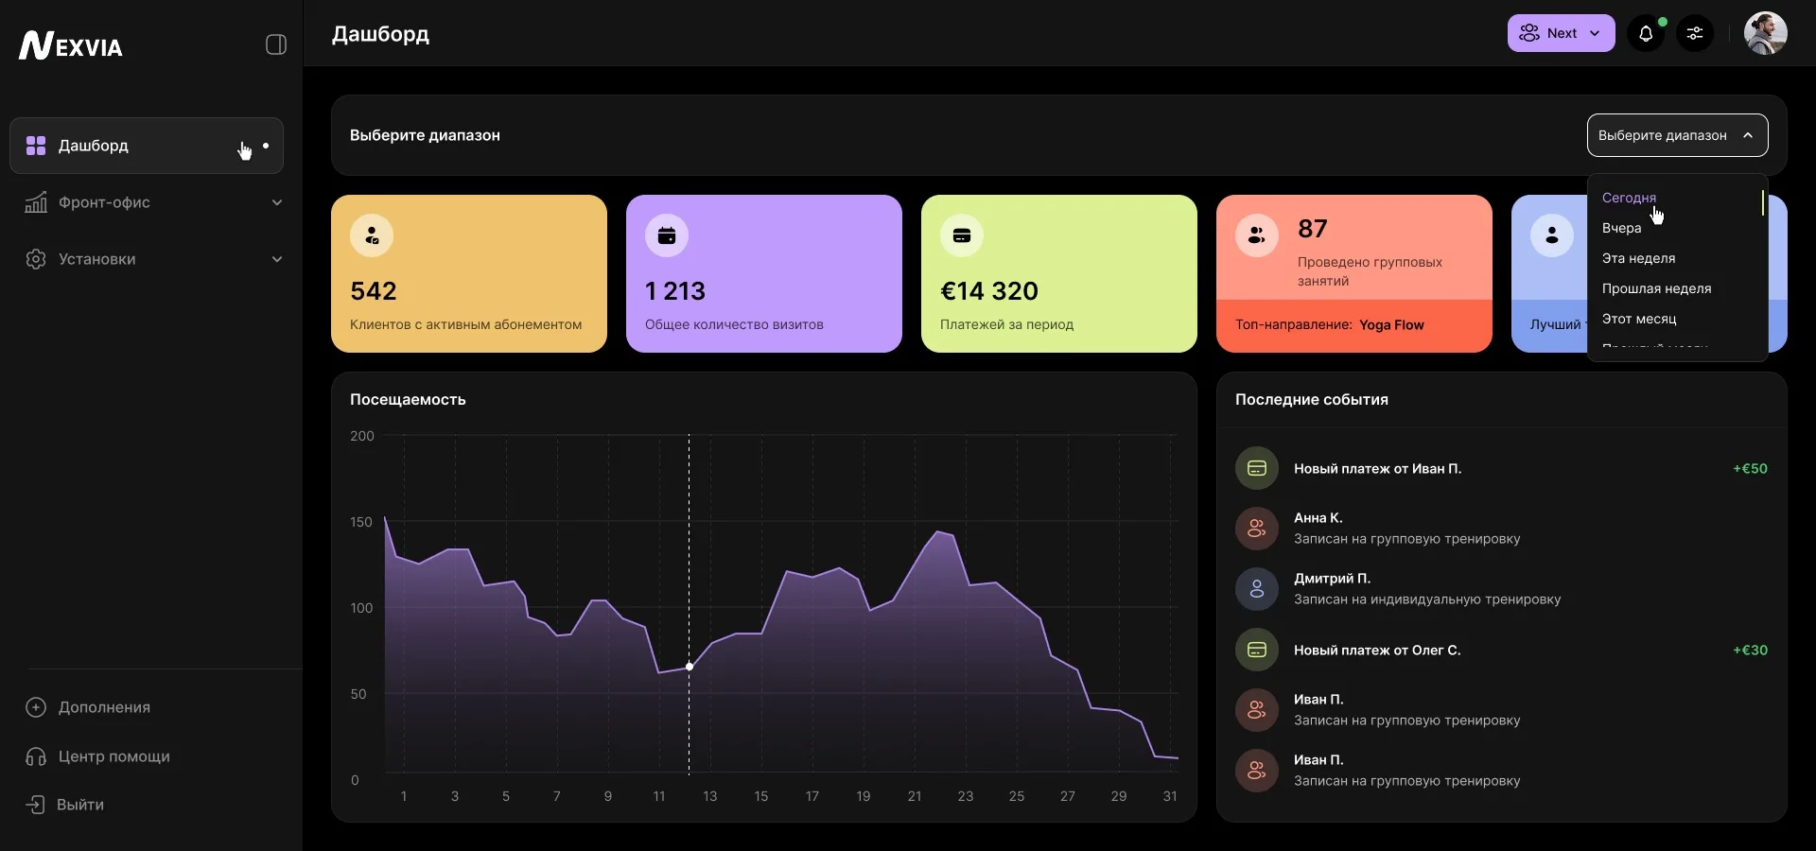Click the payment card icon on €14 320 card
This screenshot has width=1816, height=851.
[962, 235]
